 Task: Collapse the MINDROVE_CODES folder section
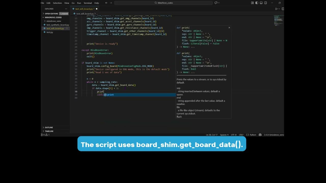click(53, 17)
